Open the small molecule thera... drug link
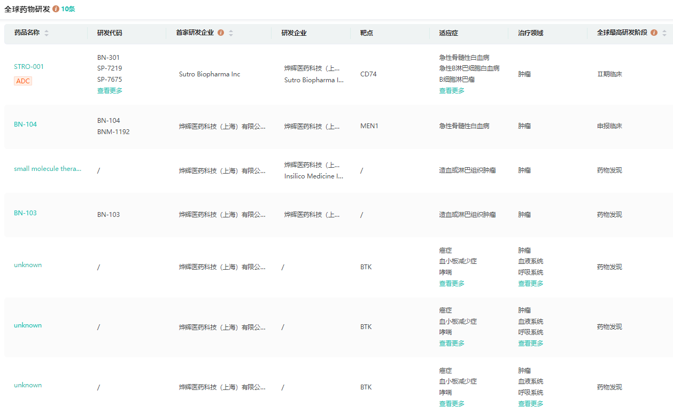Screen dimensions: 673x414 pos(48,169)
